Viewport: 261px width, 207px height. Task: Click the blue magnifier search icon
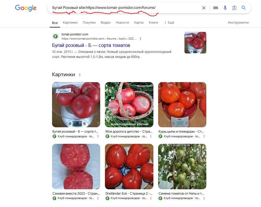[x=244, y=8]
